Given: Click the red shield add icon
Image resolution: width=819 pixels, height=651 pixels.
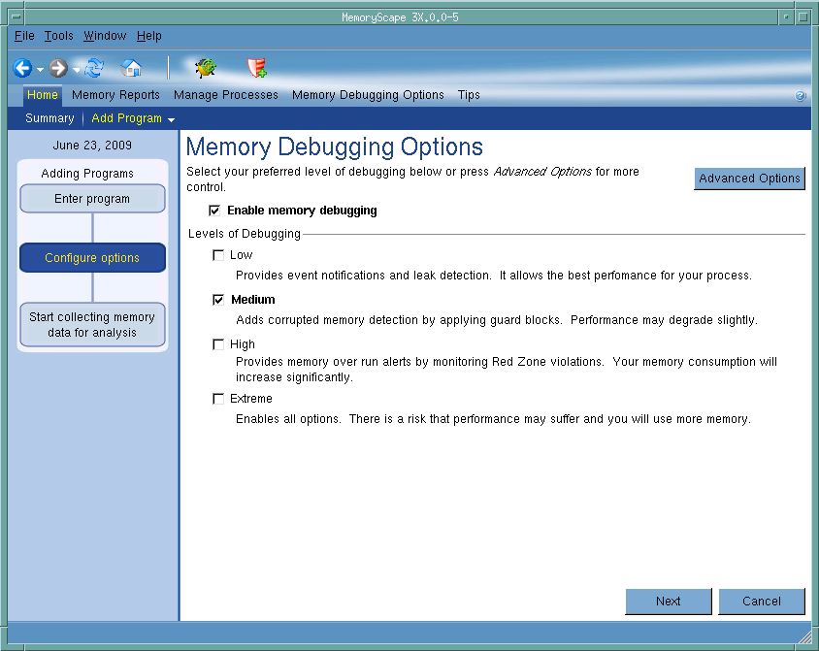Looking at the screenshot, I should 257,68.
